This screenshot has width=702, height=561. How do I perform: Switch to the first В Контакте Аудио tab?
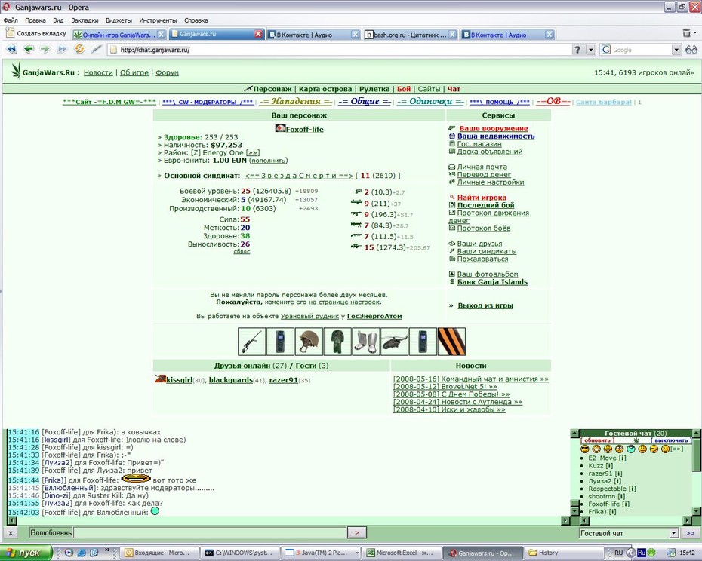point(313,35)
